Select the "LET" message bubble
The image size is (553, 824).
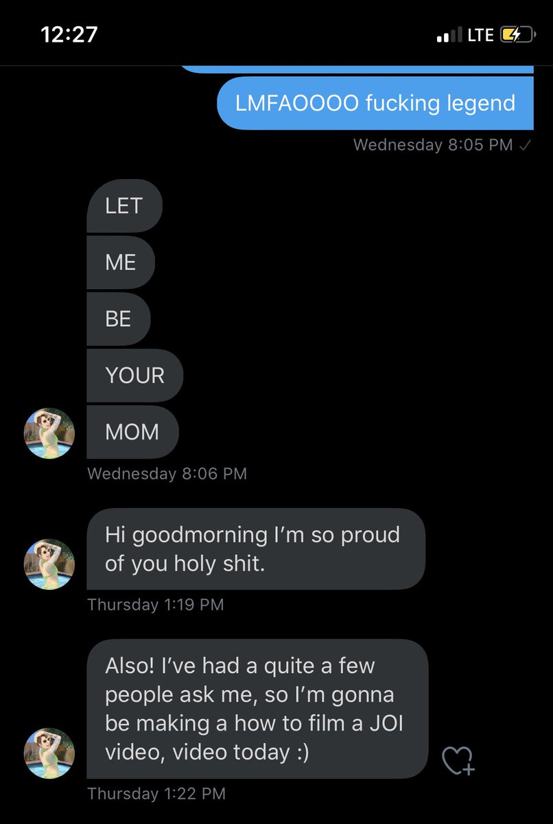click(x=124, y=206)
